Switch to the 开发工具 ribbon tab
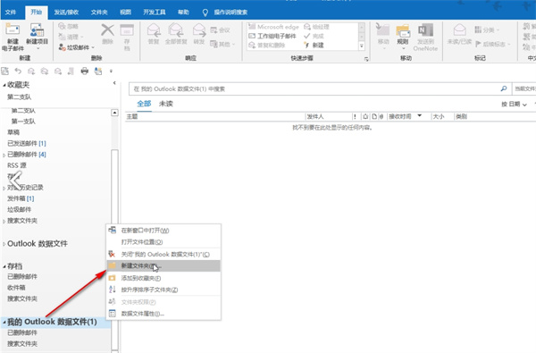The image size is (536, 353). (x=155, y=13)
